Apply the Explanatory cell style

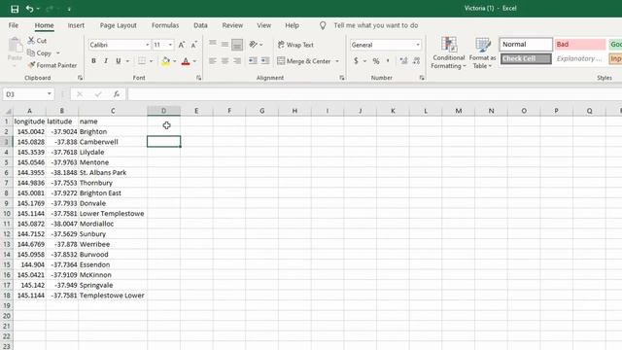point(580,58)
